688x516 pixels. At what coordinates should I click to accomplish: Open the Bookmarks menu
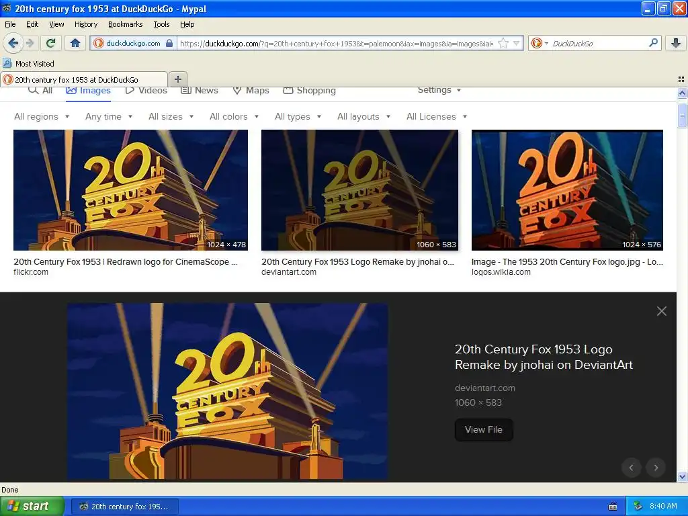click(125, 24)
